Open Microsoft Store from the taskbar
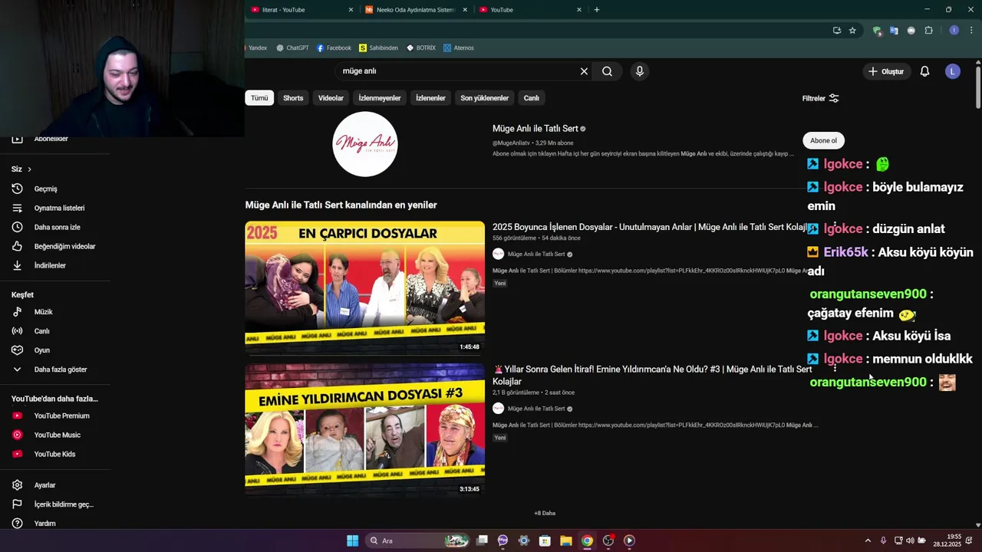The width and height of the screenshot is (982, 552). click(545, 540)
